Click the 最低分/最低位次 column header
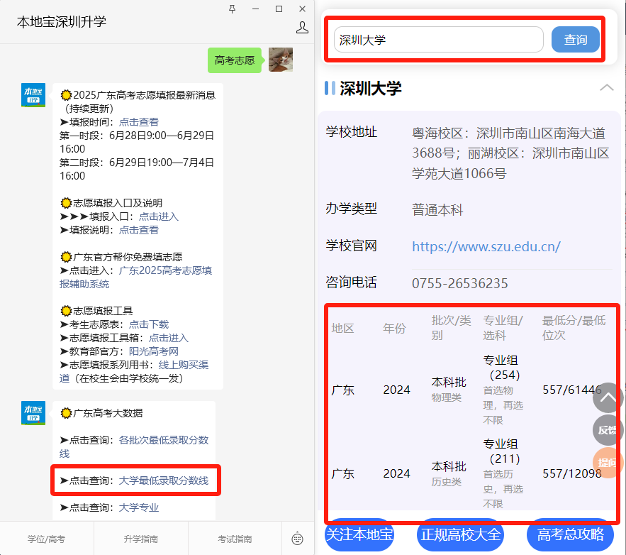 tap(574, 328)
